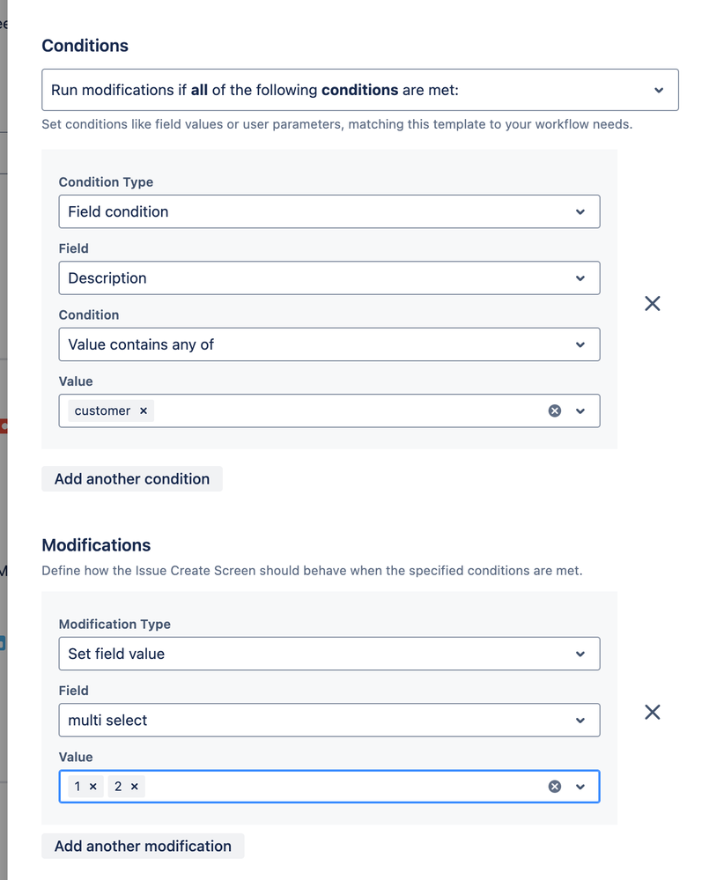The image size is (709, 880).
Task: Remove value '1' from multi select
Action: (93, 787)
